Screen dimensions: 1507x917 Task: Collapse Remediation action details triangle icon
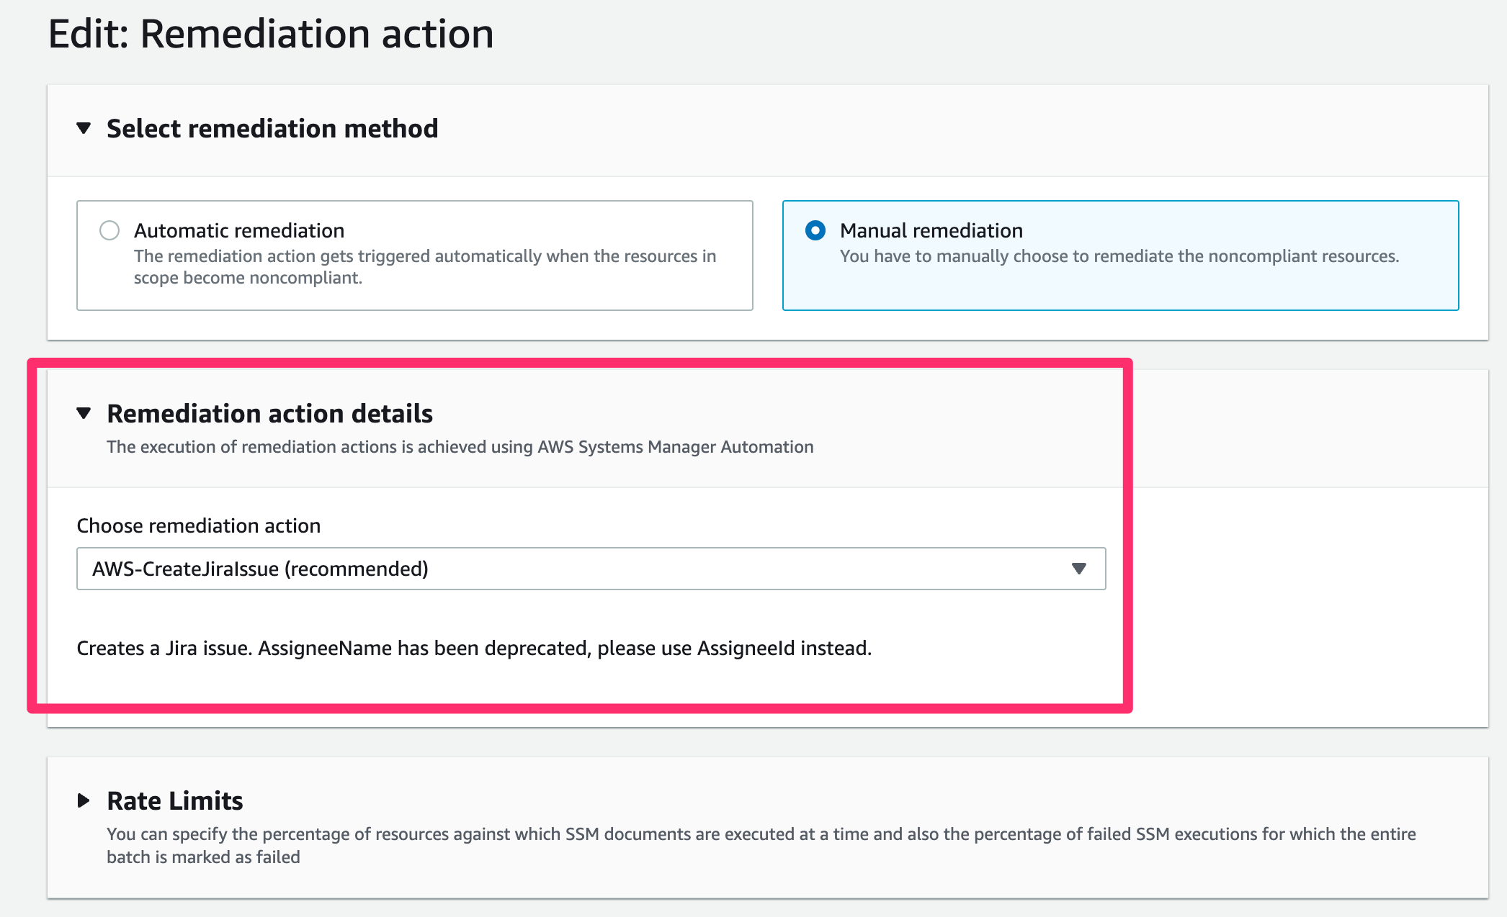pyautogui.click(x=84, y=413)
